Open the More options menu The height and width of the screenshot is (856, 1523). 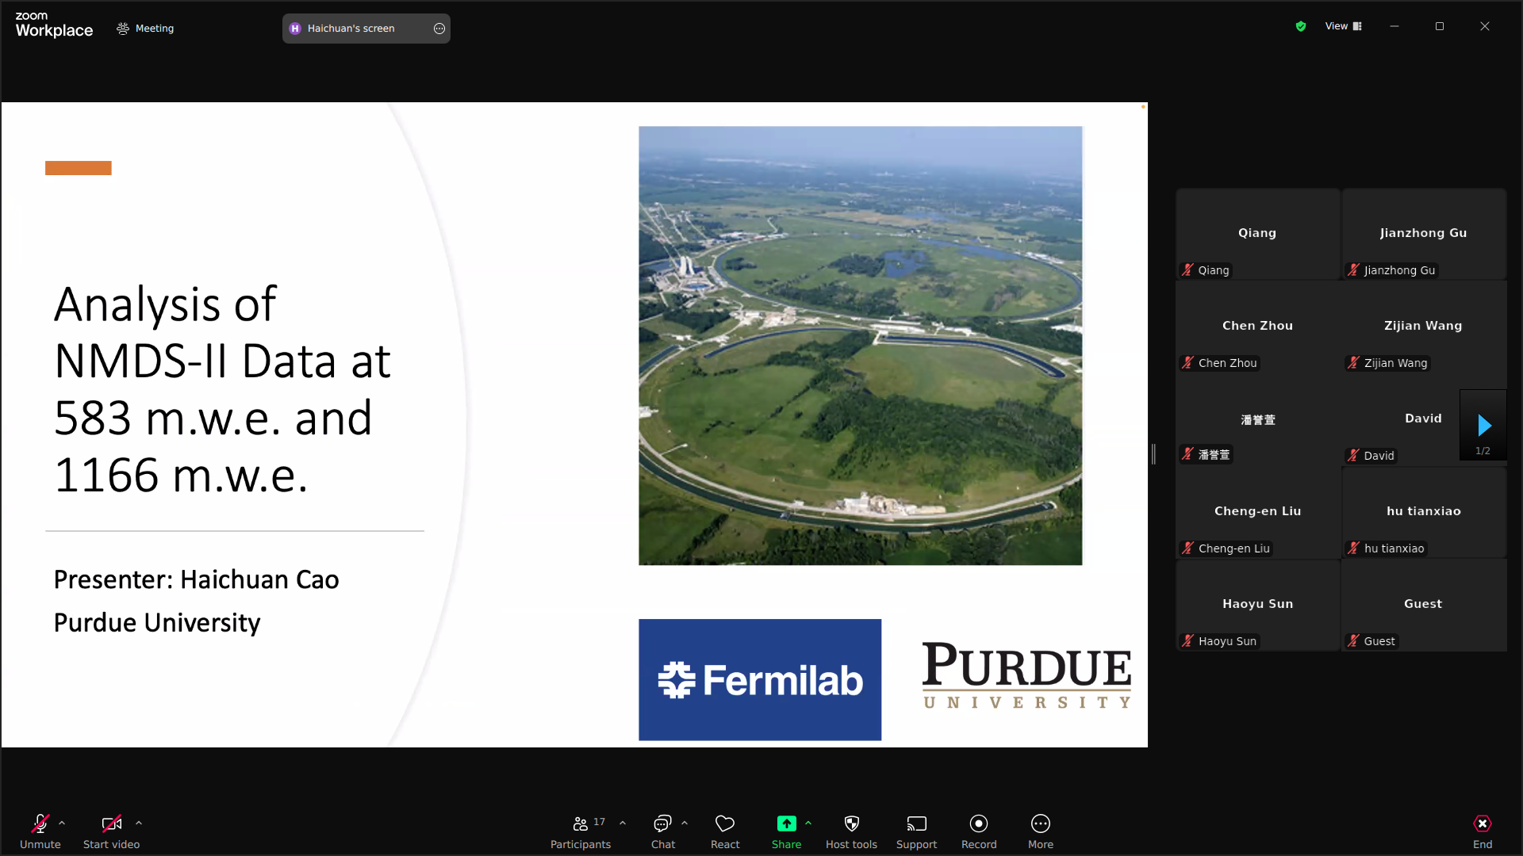click(x=1041, y=831)
